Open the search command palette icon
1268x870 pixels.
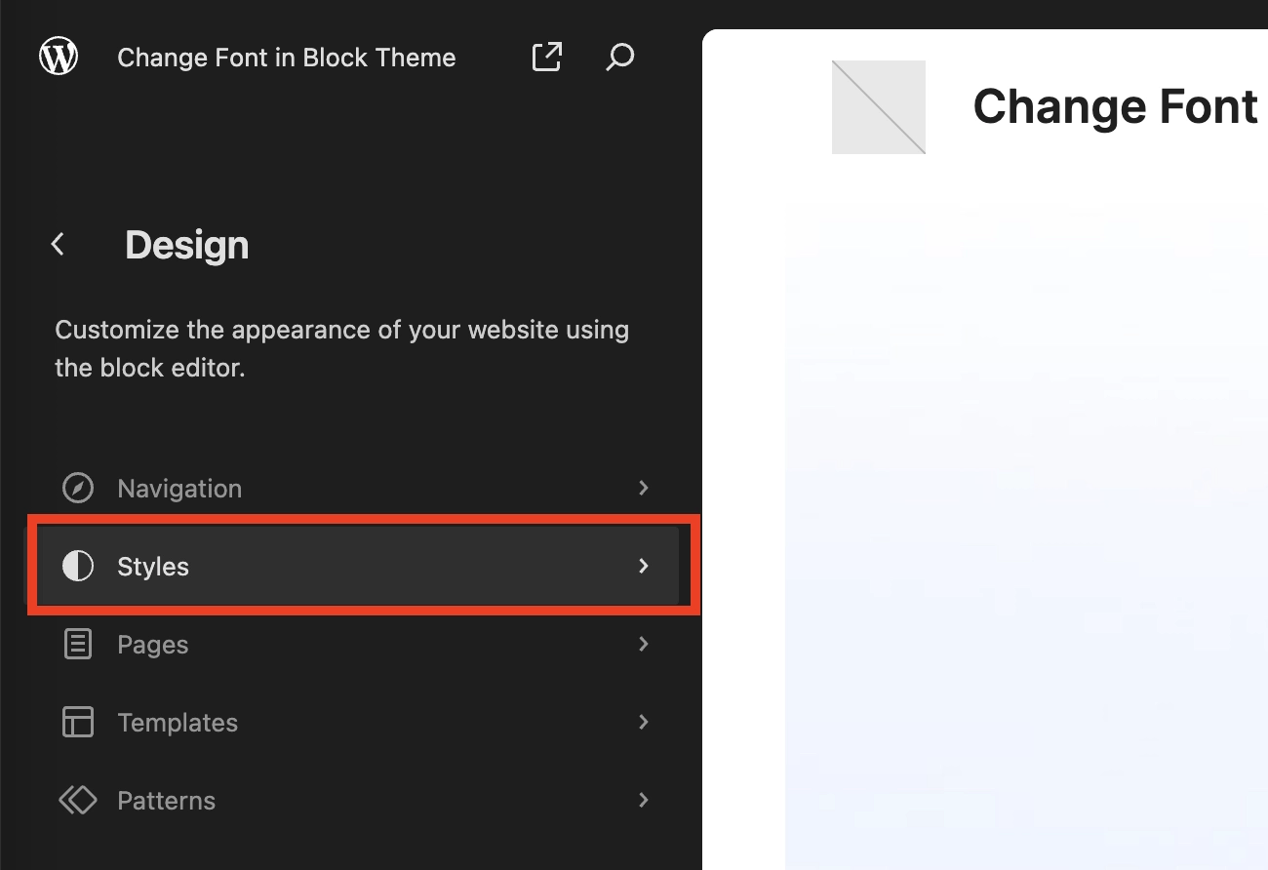point(619,58)
